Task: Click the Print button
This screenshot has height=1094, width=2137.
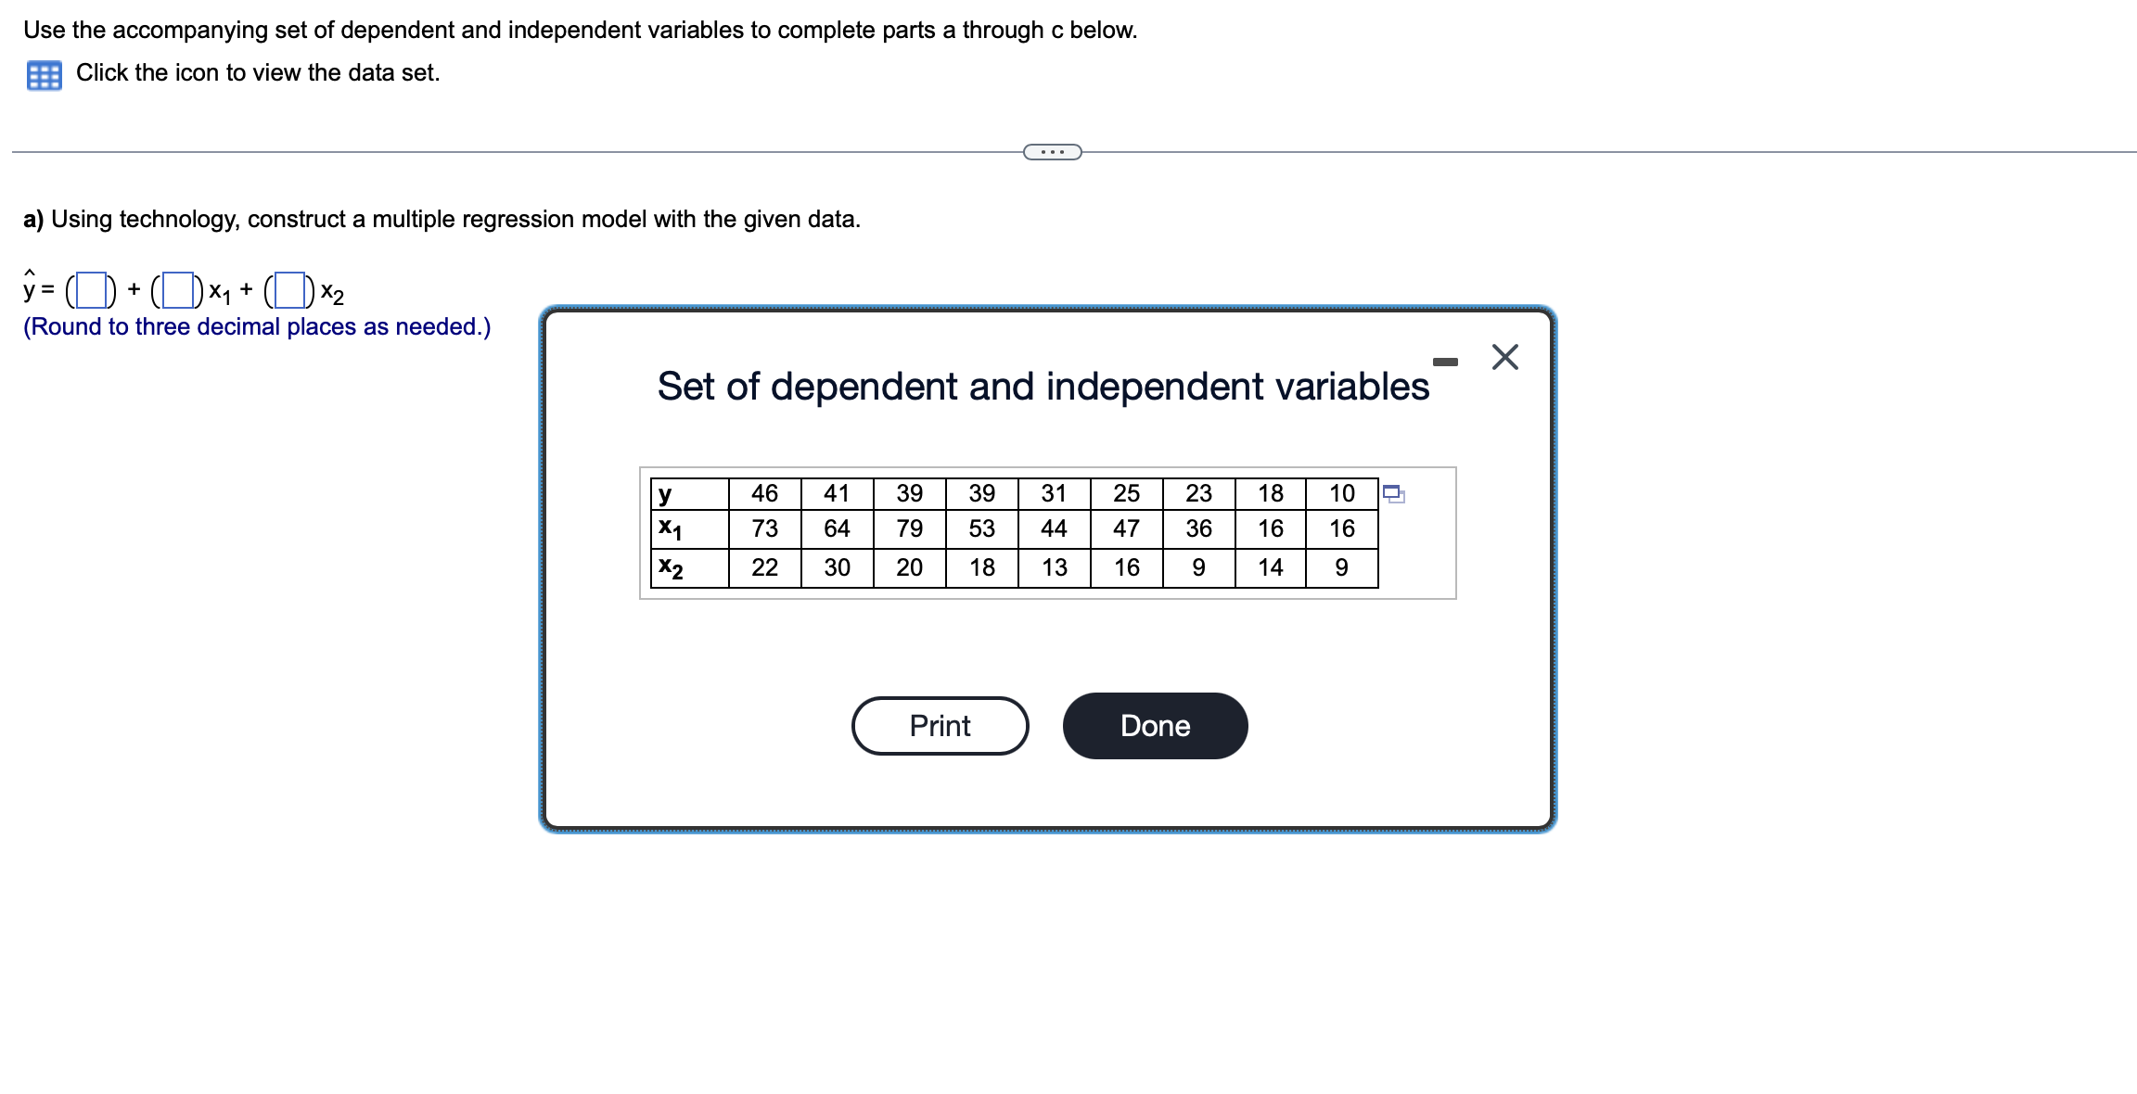Action: point(940,726)
